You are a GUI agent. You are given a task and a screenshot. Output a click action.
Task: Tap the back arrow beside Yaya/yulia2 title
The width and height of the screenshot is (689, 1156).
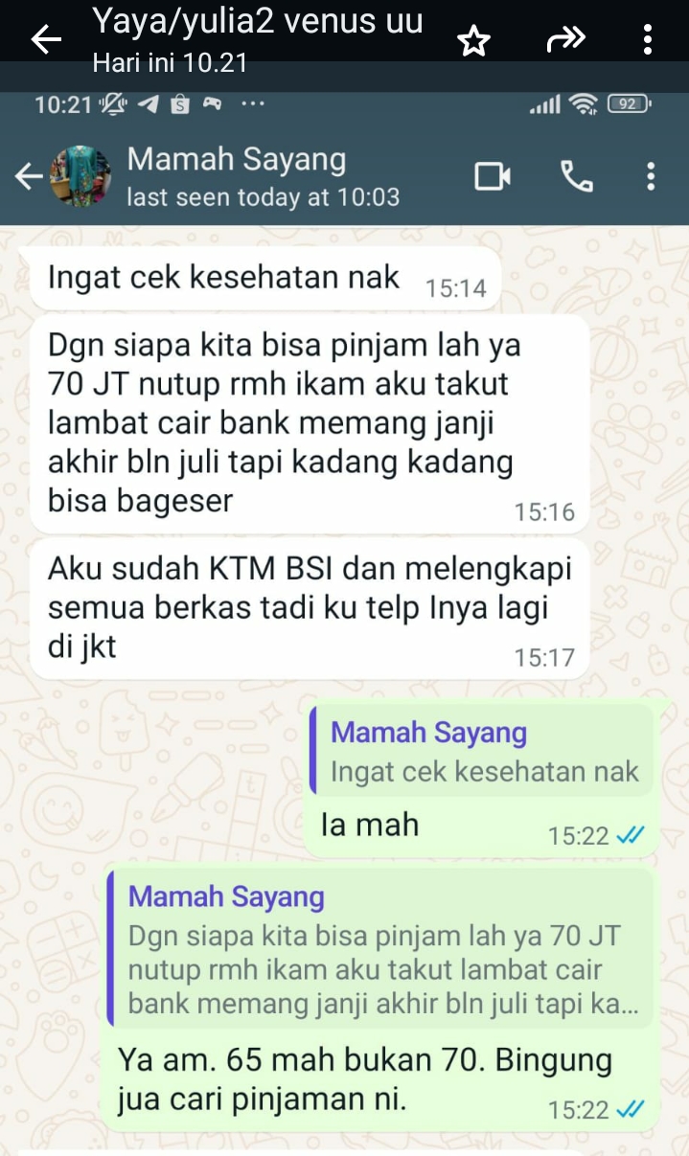click(46, 40)
